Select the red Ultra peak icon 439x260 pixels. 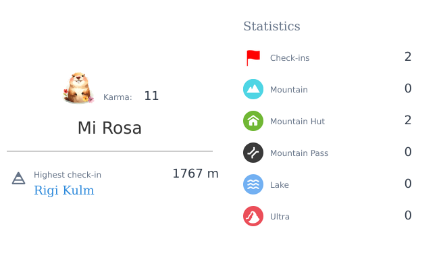point(253,216)
